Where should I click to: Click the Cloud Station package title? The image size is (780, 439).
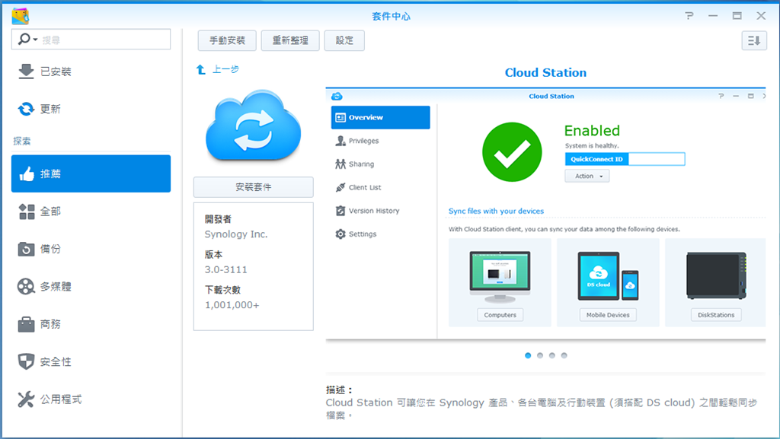(x=545, y=72)
